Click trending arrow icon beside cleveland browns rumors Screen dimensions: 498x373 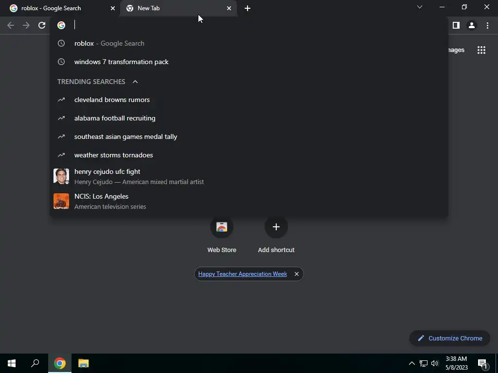(61, 100)
